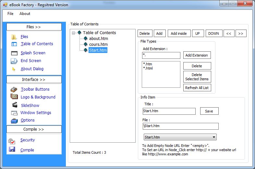255x169 pixels.
Task: Select *.html in the extensions list
Action: (x=148, y=68)
